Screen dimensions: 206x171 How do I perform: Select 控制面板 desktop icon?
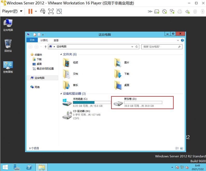8,67
